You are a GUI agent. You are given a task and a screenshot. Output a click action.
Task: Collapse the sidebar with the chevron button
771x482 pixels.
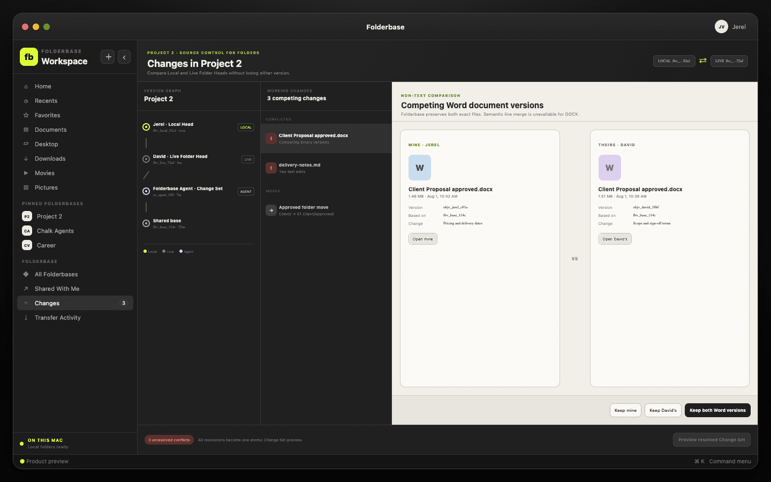(x=124, y=57)
